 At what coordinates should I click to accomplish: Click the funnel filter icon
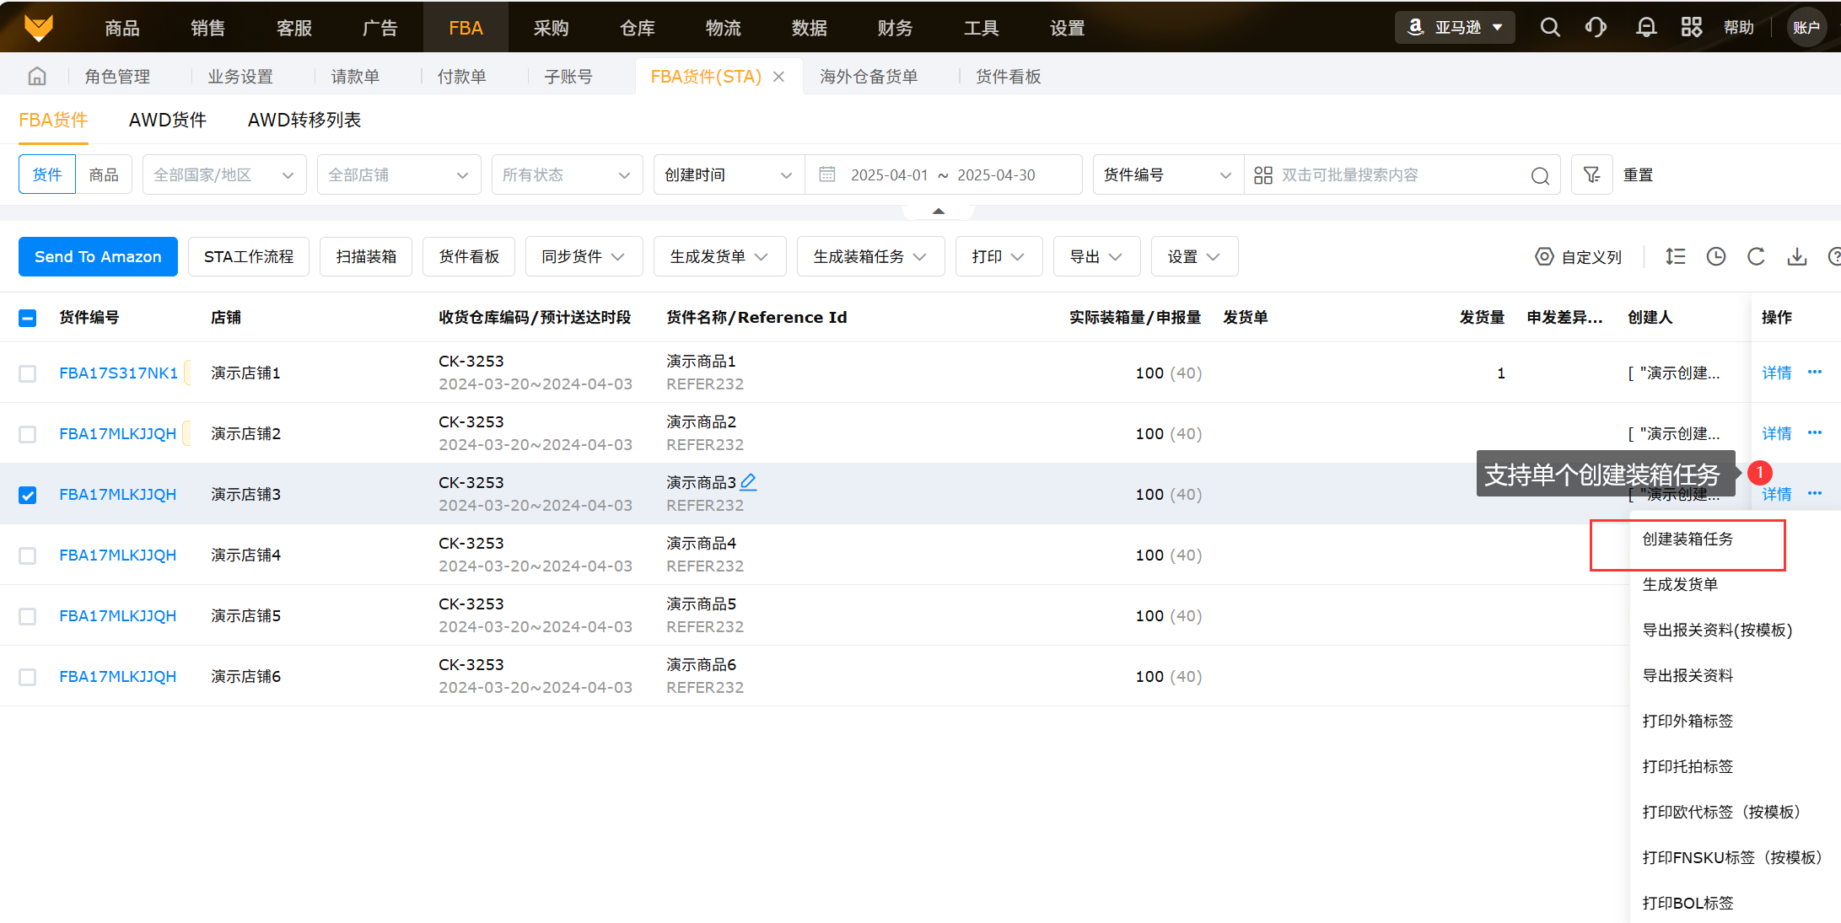(1591, 174)
